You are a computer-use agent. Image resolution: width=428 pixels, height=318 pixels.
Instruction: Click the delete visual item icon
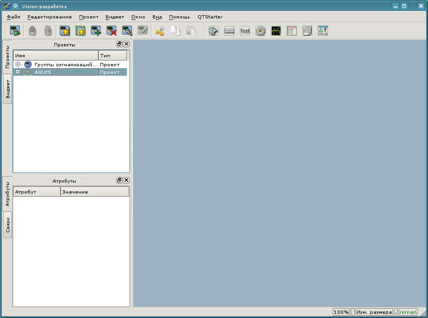point(112,31)
